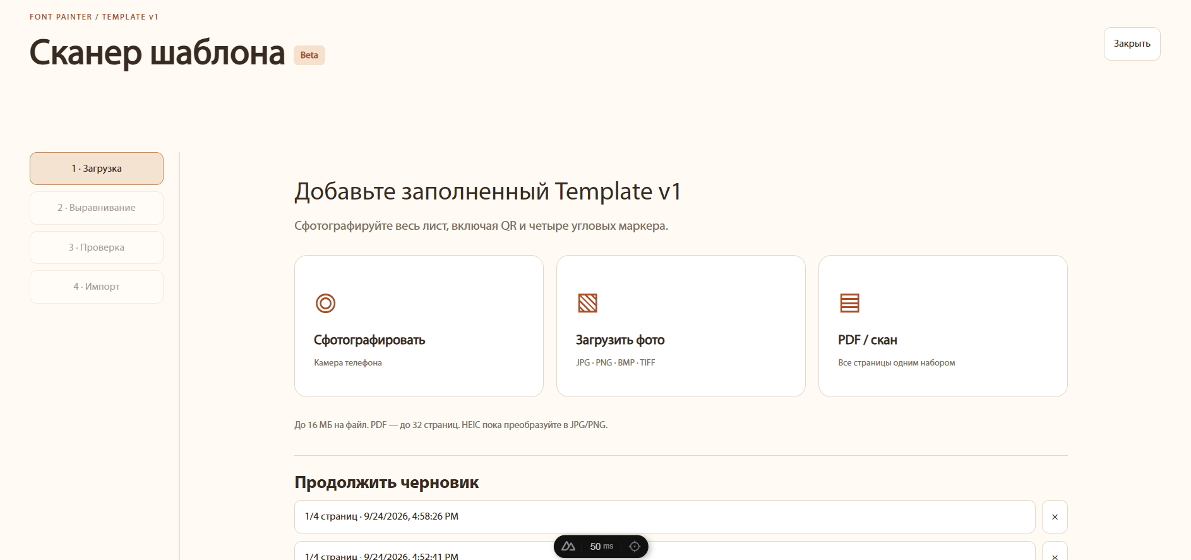The height and width of the screenshot is (560, 1191).
Task: Click the hatched square icon for Загрузить фото
Action: (587, 303)
